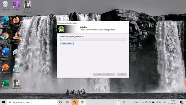Viewport: 186px width, 105px height.
Task: Click the ENG language indicator
Action: pyautogui.click(x=164, y=102)
